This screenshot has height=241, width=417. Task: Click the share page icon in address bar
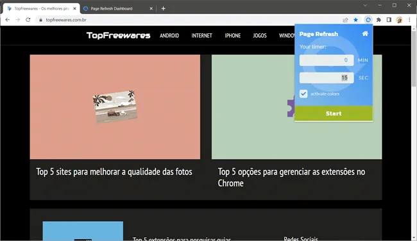345,20
